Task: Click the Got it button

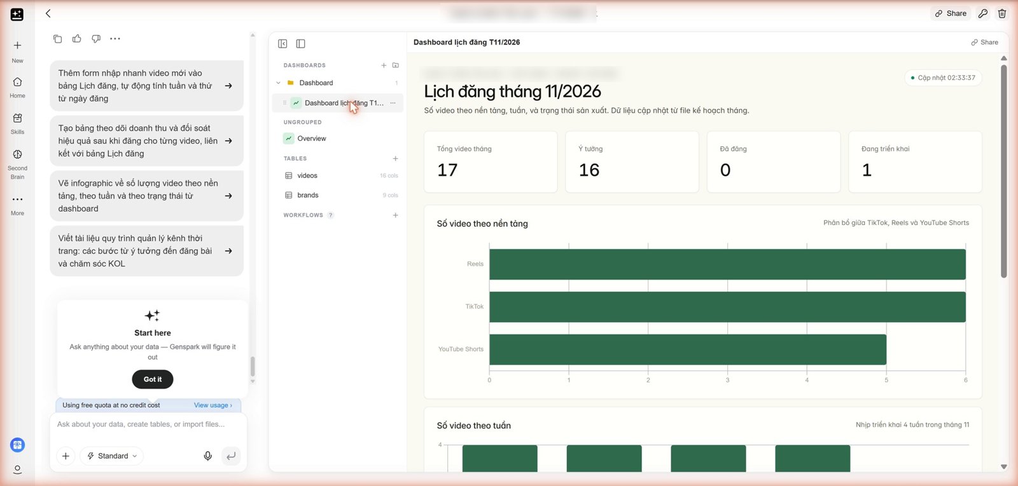Action: pyautogui.click(x=153, y=379)
